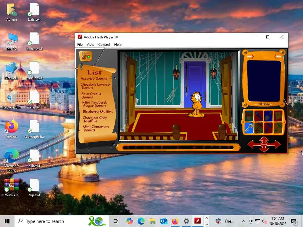The width and height of the screenshot is (303, 227).
Task: Click the down red navigation arrow
Action: pyautogui.click(x=264, y=149)
